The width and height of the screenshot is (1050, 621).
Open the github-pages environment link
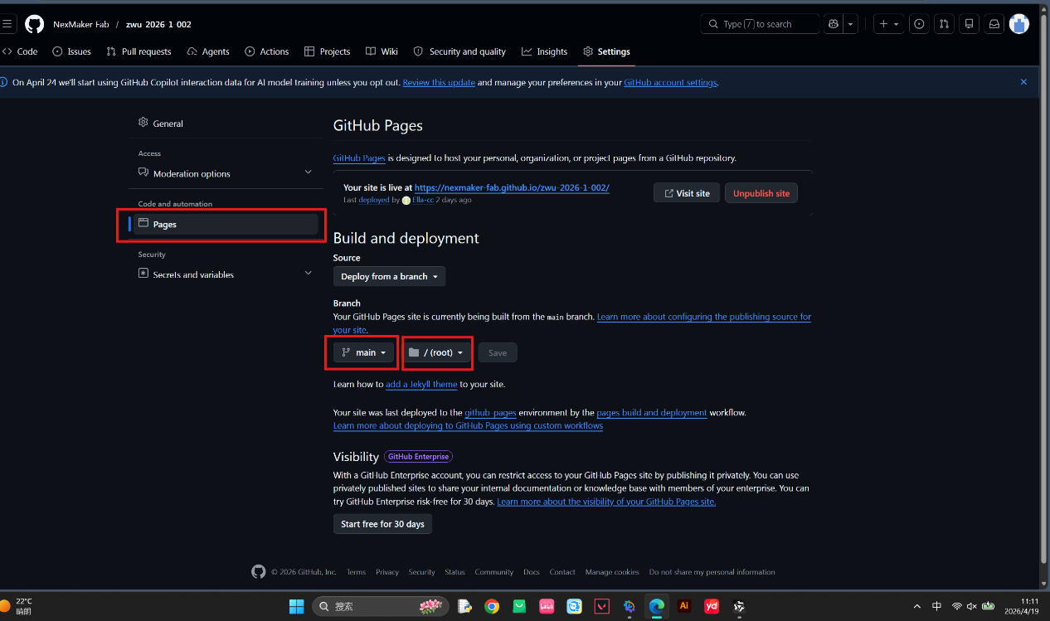click(490, 412)
